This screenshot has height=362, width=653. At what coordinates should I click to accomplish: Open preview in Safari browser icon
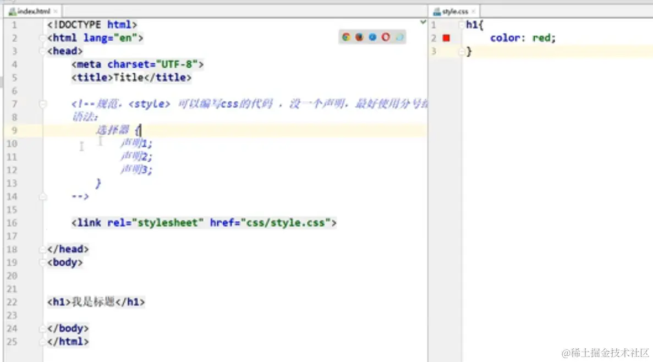[x=372, y=37]
